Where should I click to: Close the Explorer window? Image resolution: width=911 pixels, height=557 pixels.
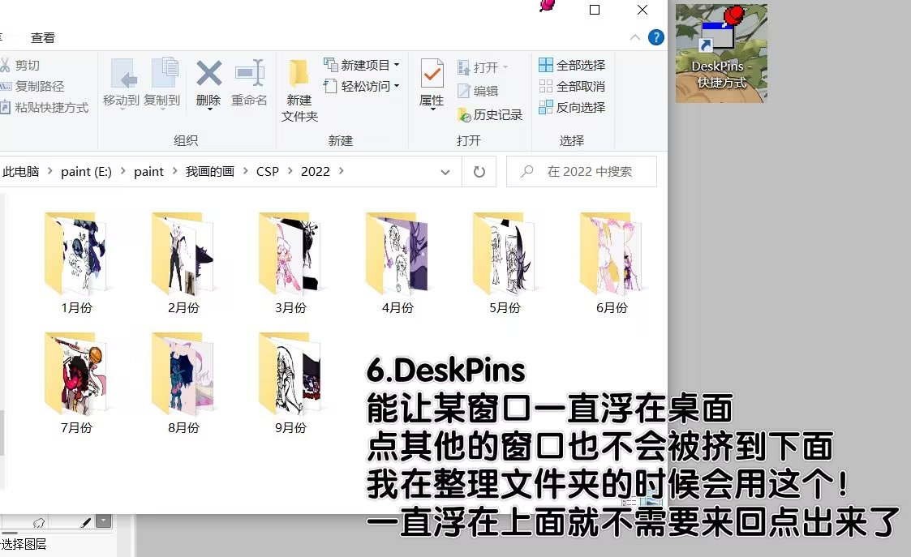(642, 10)
